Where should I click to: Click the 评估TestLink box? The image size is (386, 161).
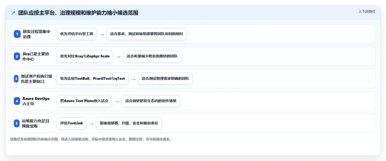click(x=71, y=123)
